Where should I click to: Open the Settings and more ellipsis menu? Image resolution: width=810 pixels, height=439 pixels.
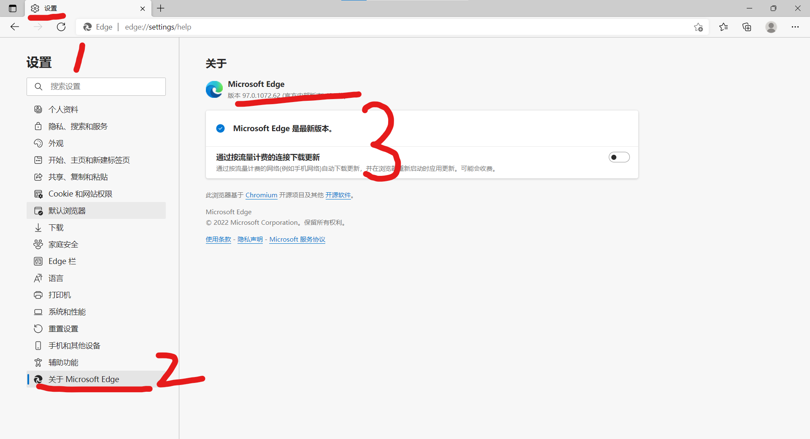tap(795, 27)
